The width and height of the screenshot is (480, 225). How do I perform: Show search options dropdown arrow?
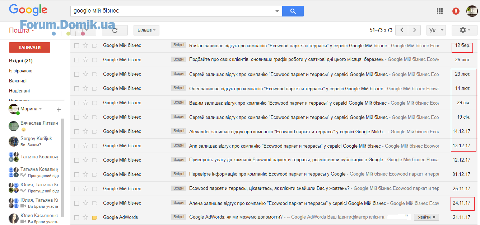[277, 11]
